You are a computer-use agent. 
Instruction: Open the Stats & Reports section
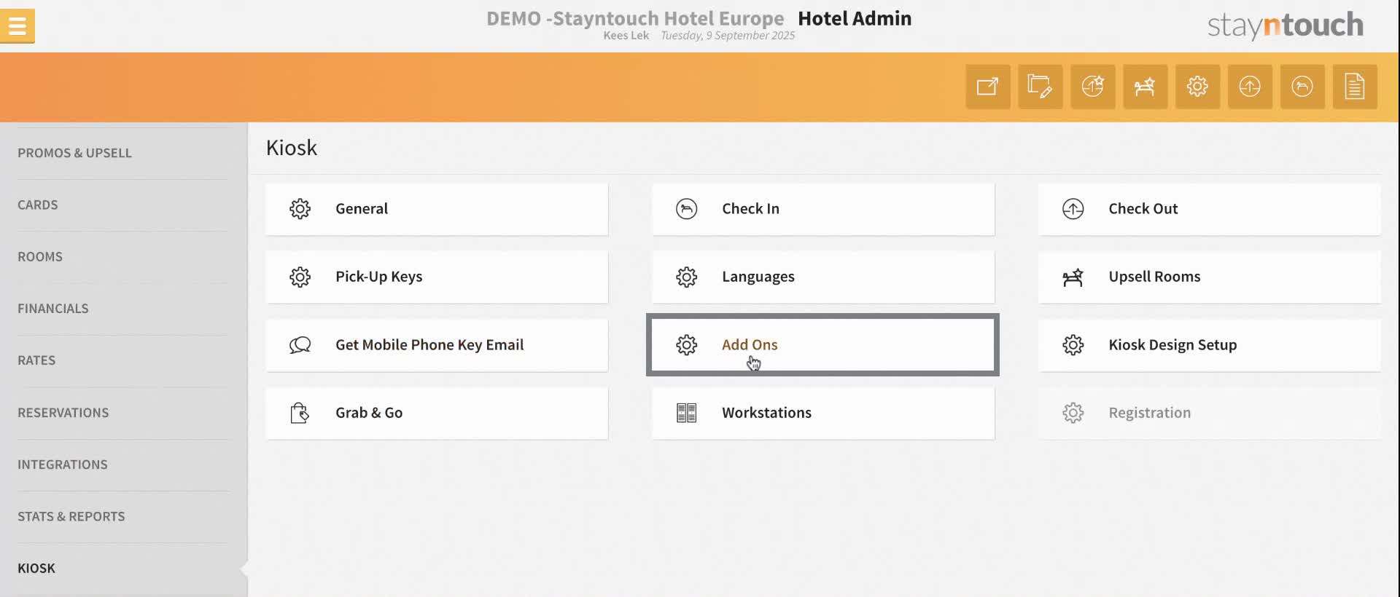point(122,516)
